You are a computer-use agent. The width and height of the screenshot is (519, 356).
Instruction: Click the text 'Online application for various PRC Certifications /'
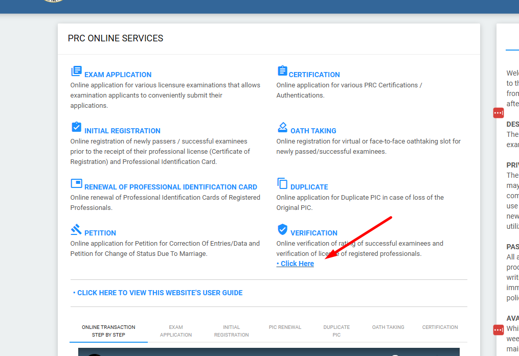(349, 85)
